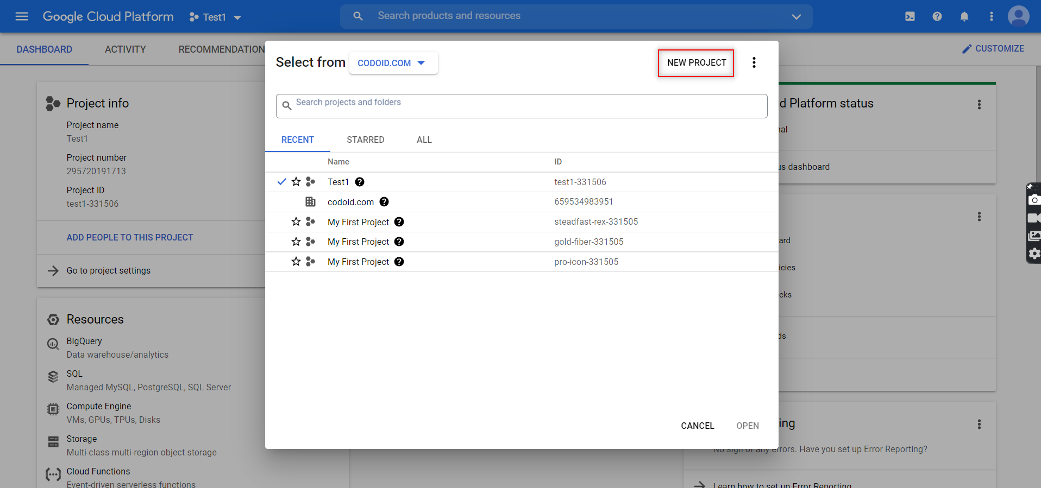
Task: Click help icon for pro-icon-331505 project
Action: (x=399, y=262)
